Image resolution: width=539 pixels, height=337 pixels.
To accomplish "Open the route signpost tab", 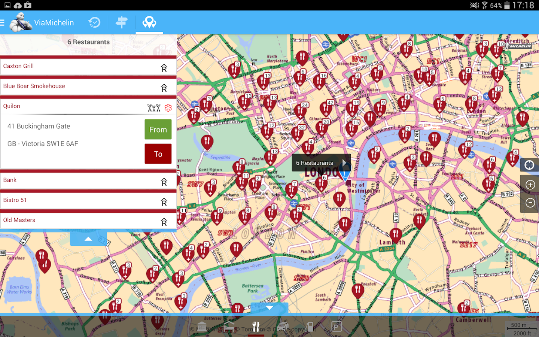I will pos(121,22).
